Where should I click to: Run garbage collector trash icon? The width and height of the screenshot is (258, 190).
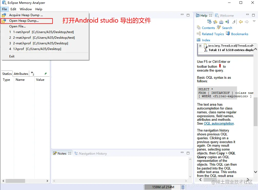coord(183,187)
